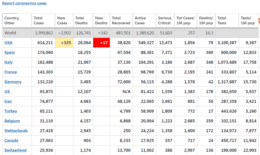Select USA total tests 3,100,387
This screenshot has height=155, width=260.
click(227, 43)
